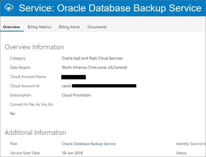206x157 pixels.
Task: Click the Convert to Pay As You Go label
Action: (31, 105)
